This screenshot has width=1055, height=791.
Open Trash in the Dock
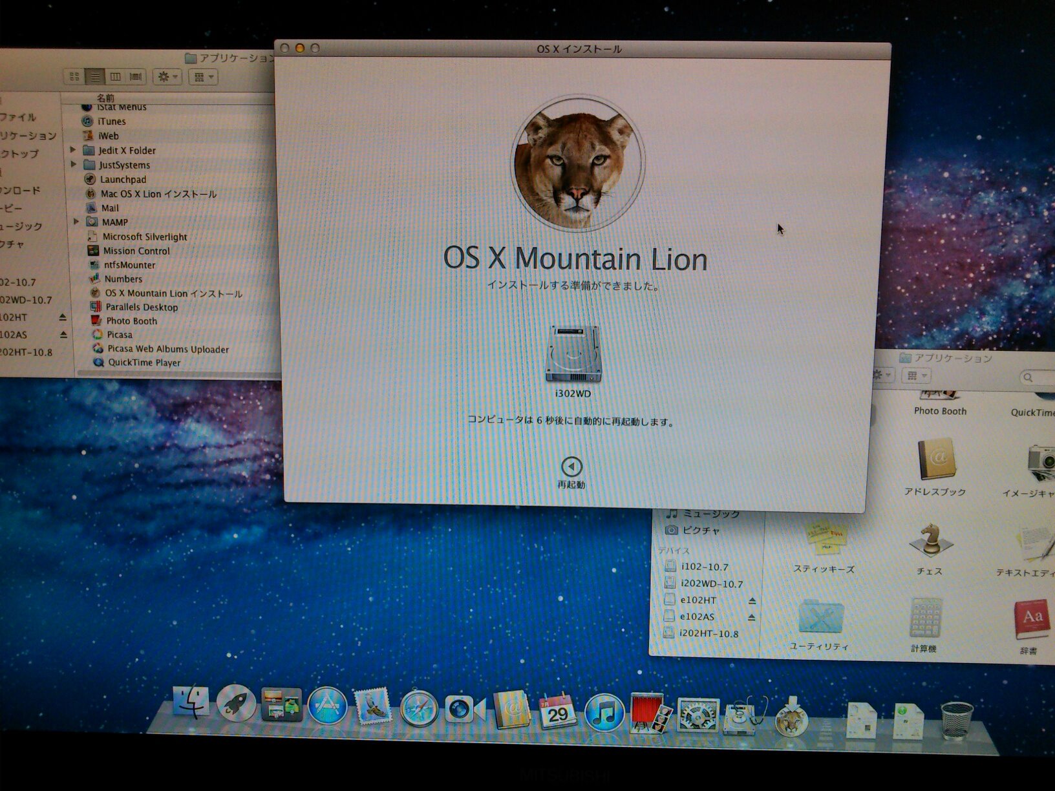tap(957, 720)
